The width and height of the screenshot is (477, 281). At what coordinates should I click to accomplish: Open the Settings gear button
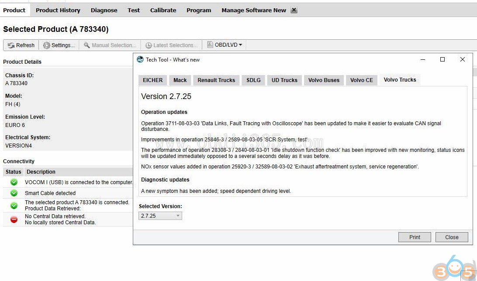59,45
